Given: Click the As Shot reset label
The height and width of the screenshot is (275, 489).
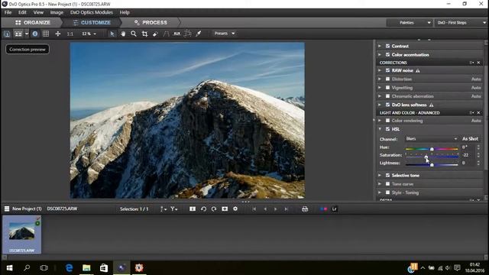Looking at the screenshot, I should coord(471,139).
